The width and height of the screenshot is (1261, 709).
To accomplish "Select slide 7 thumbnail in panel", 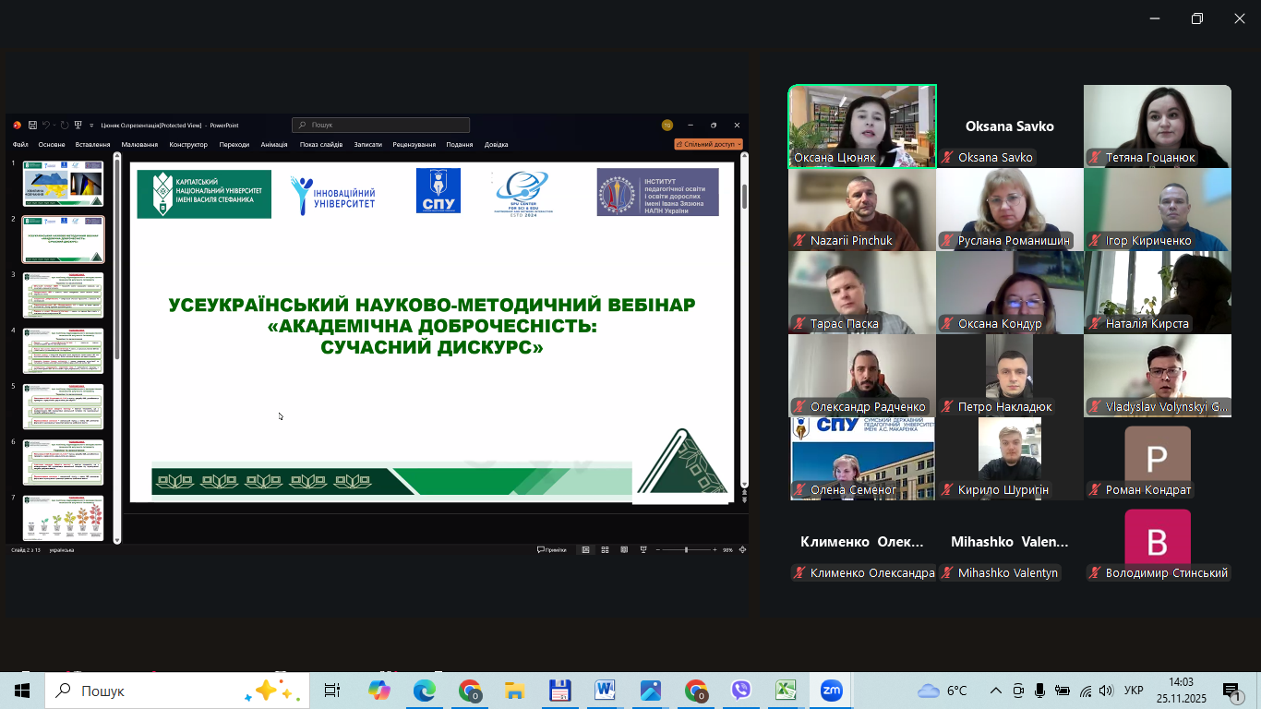I will pyautogui.click(x=63, y=518).
